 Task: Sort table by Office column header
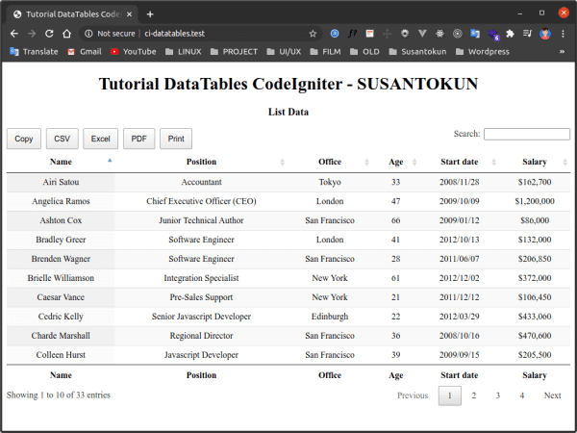(330, 162)
